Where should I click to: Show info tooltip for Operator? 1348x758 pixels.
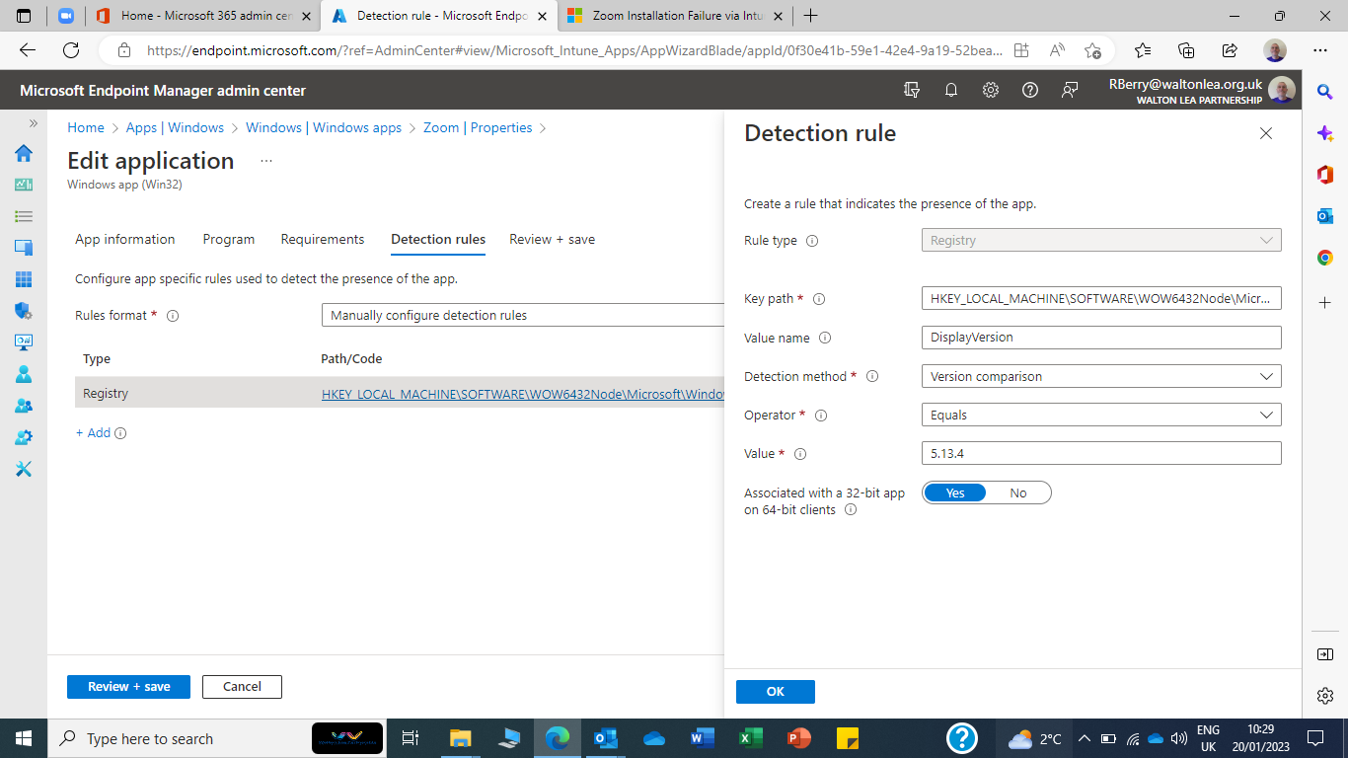coord(821,416)
